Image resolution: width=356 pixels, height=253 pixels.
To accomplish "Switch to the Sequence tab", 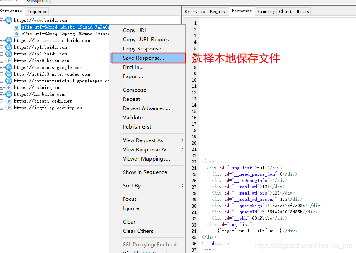I will point(37,11).
